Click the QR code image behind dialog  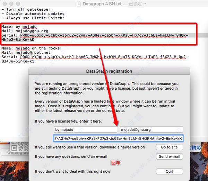pyautogui.click(x=20, y=146)
